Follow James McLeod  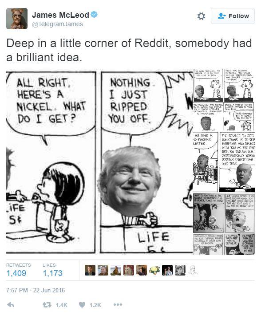233,16
